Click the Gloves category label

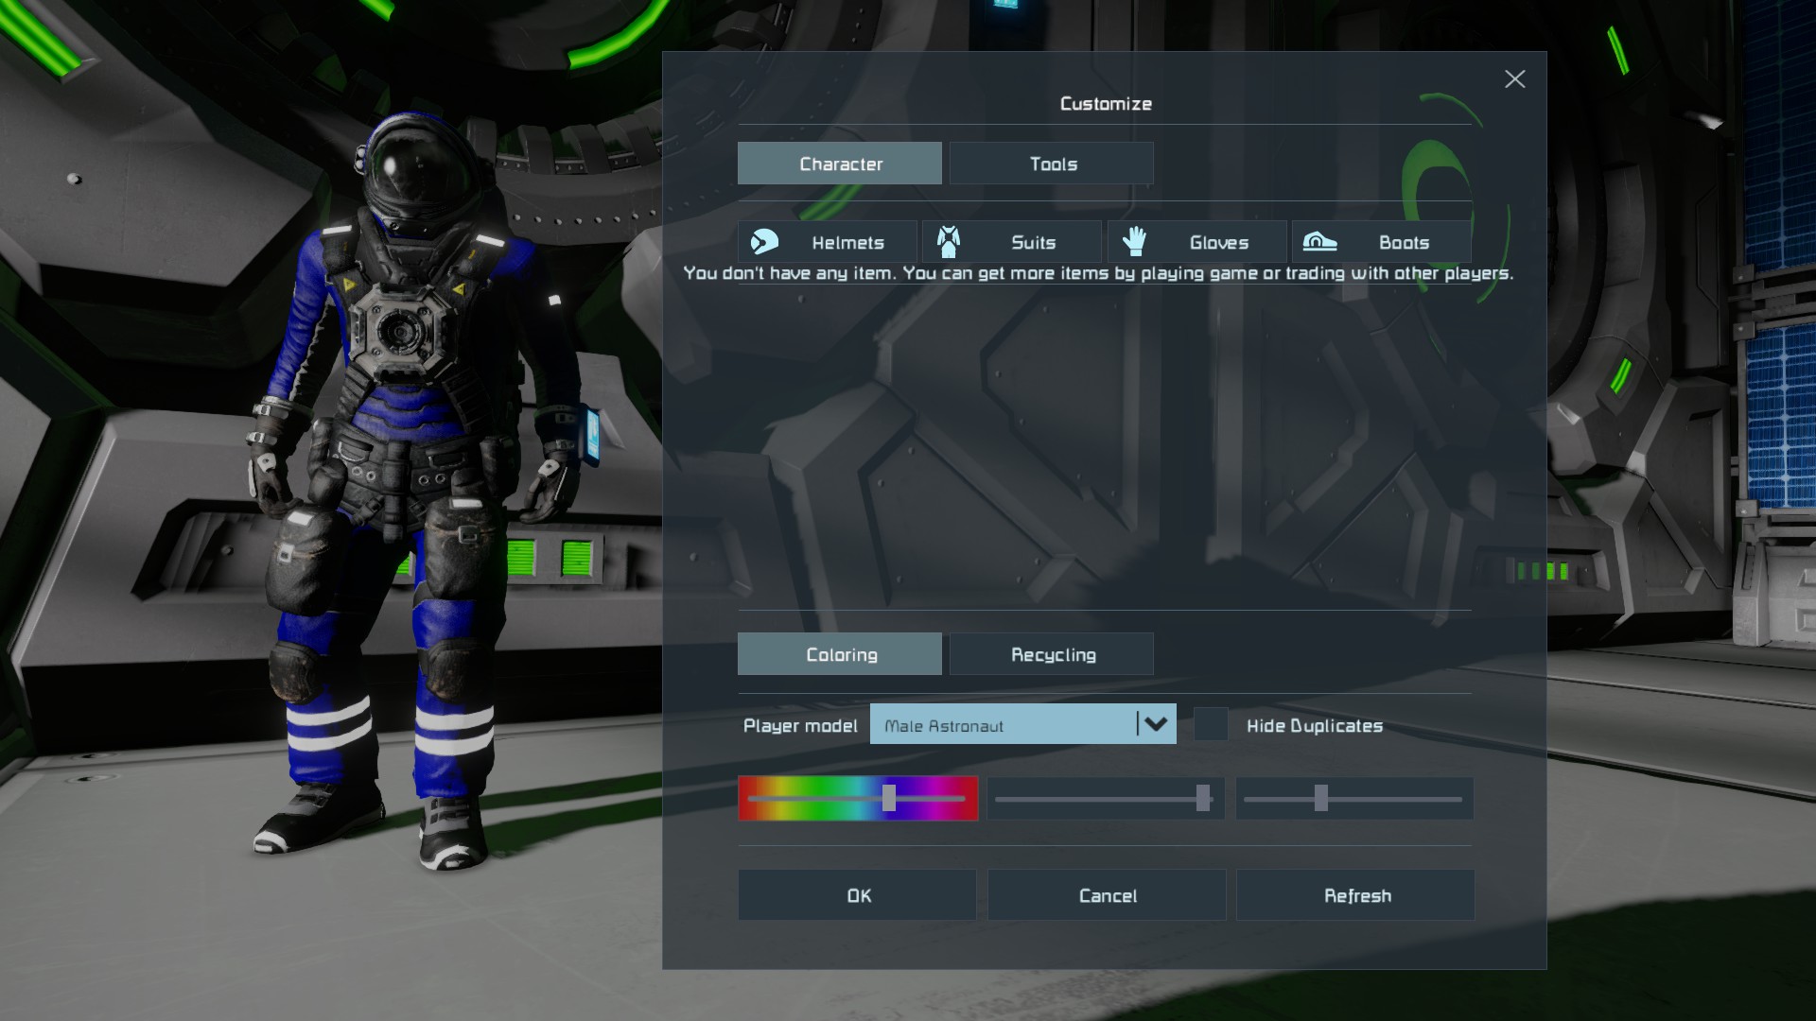click(x=1218, y=243)
